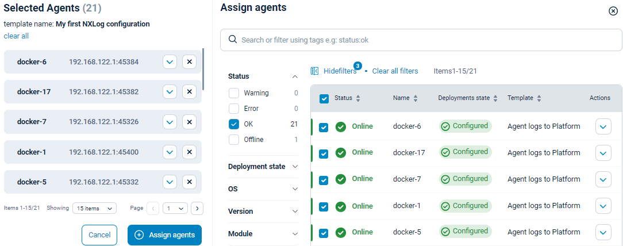Image resolution: width=623 pixels, height=246 pixels.
Task: Click the Cancel button
Action: pos(99,235)
